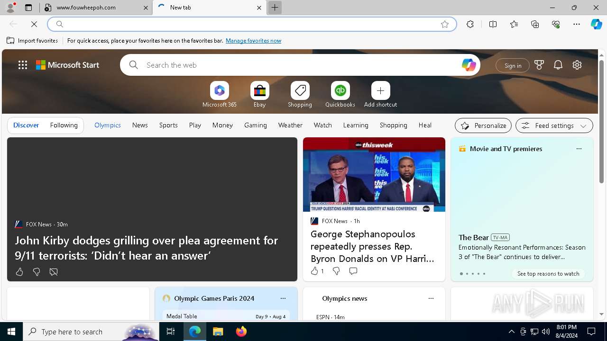Add this page to favorites star

coord(445,24)
